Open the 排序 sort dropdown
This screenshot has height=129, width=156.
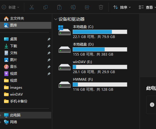[122, 7]
